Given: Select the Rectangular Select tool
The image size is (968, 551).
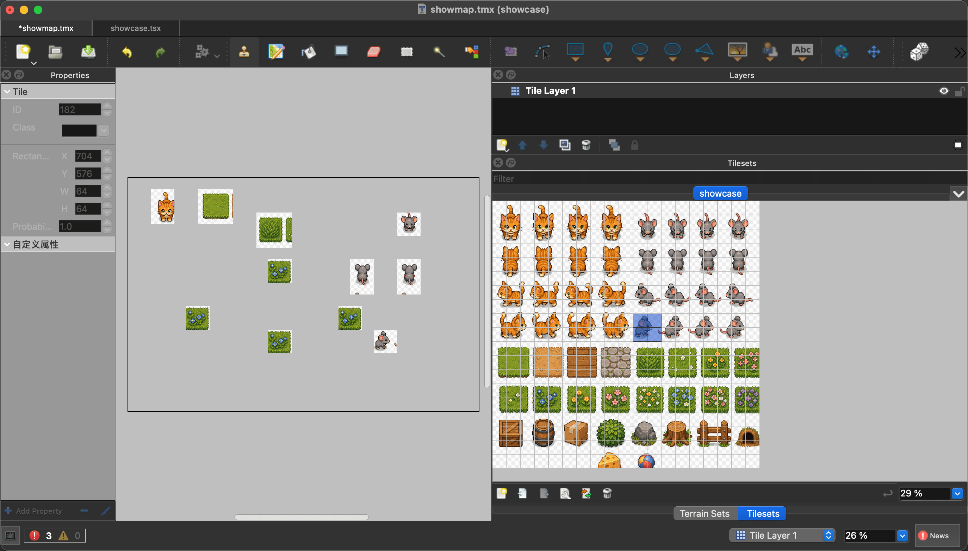Looking at the screenshot, I should tap(407, 51).
